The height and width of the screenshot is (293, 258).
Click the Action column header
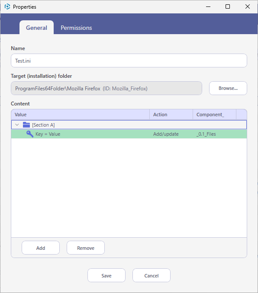click(x=171, y=115)
